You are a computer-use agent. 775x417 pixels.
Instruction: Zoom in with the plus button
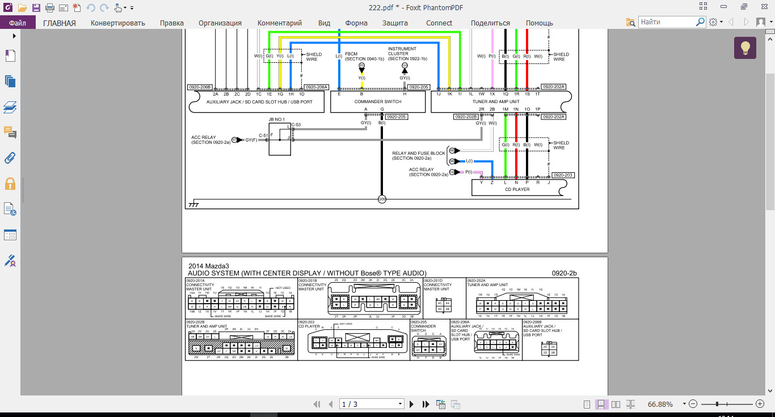[x=760, y=404]
